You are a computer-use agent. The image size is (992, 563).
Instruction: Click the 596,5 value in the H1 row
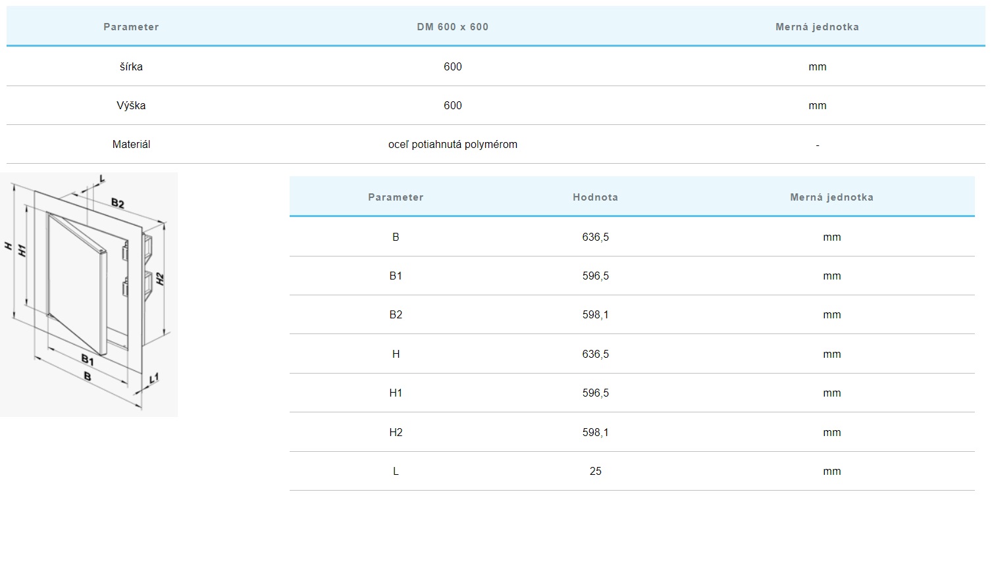(595, 393)
